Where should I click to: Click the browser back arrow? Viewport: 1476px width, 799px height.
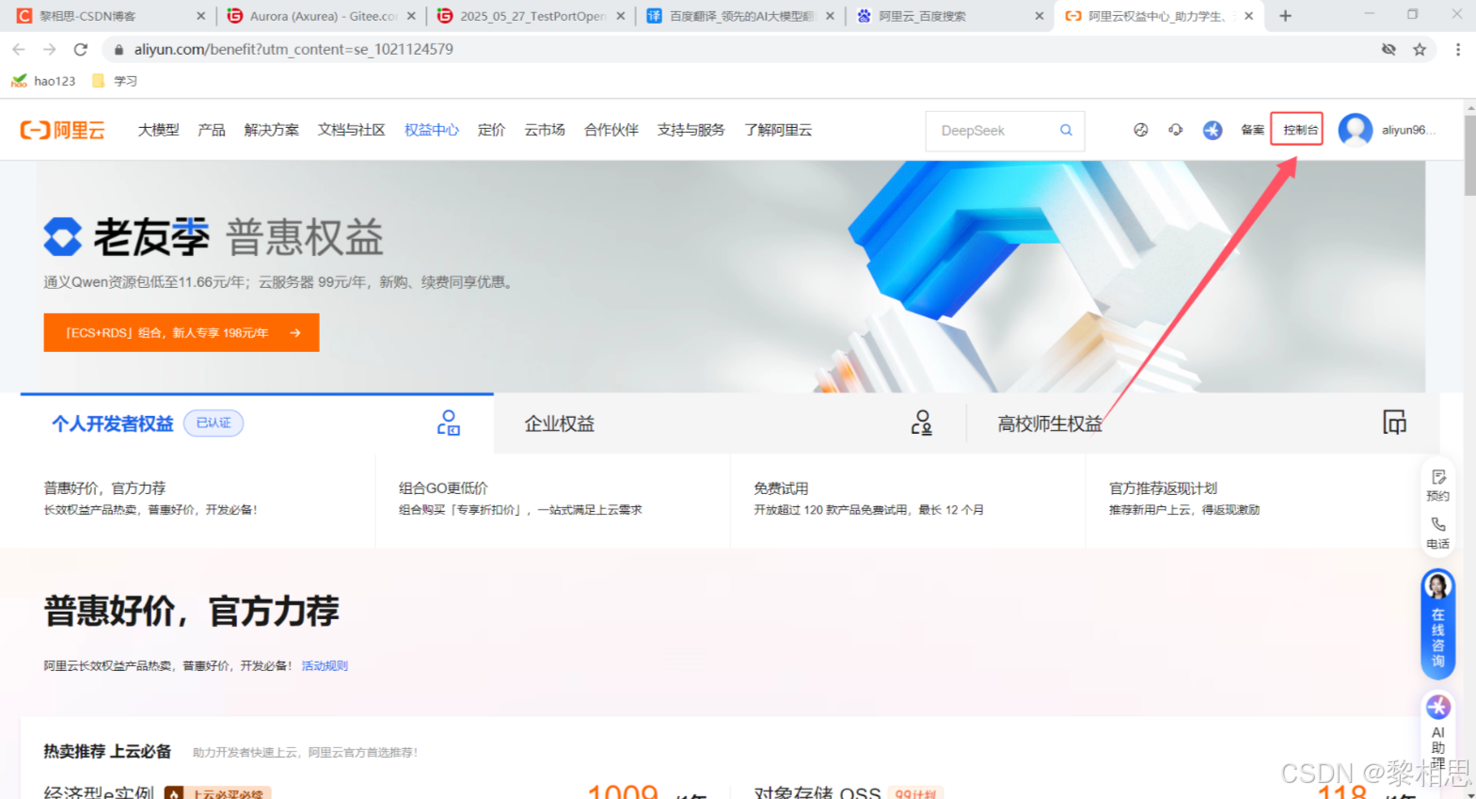point(19,49)
